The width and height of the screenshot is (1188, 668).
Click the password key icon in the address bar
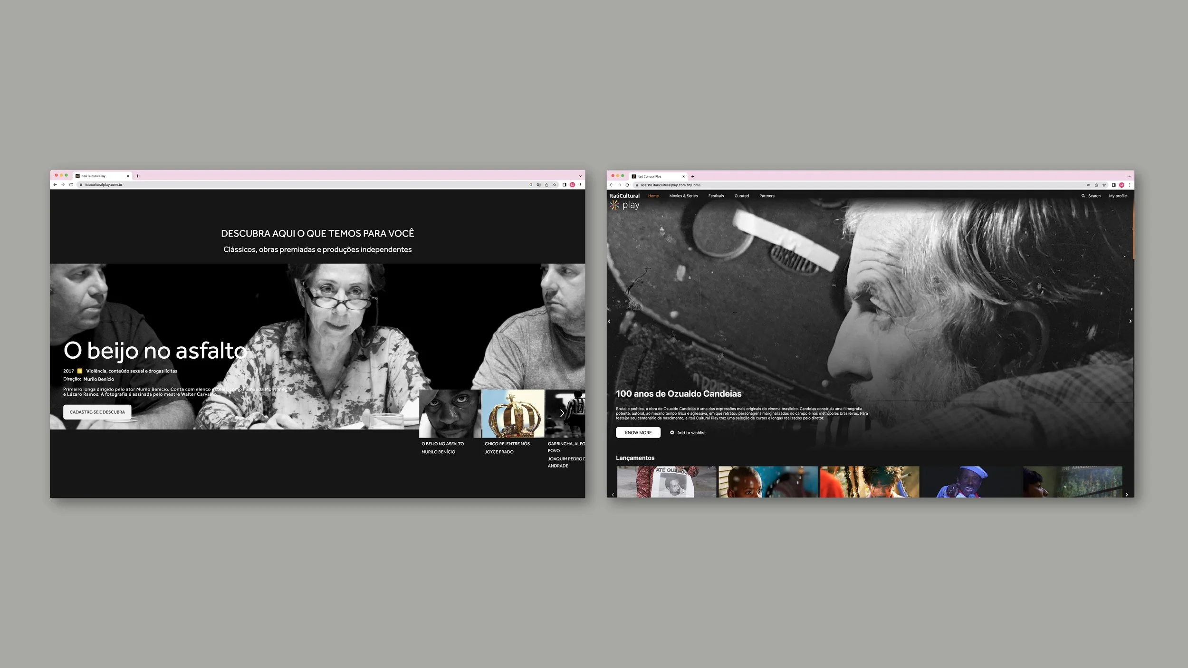pyautogui.click(x=1088, y=185)
